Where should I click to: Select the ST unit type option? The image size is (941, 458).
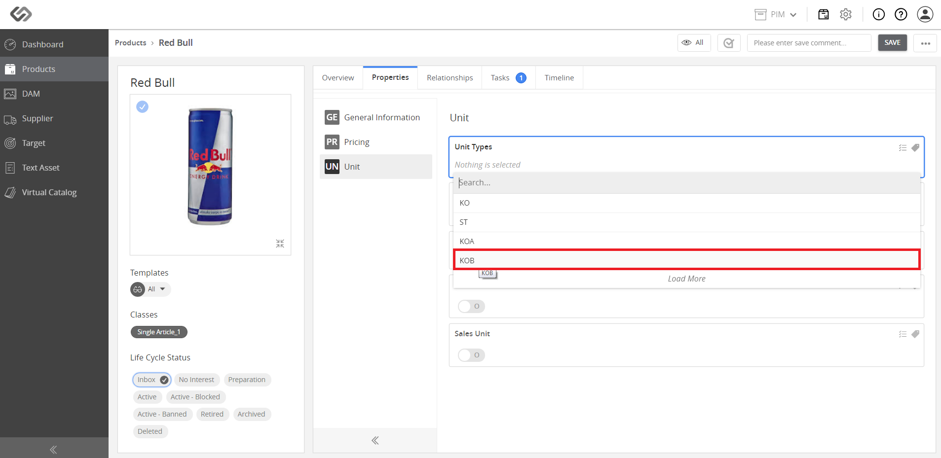[687, 222]
